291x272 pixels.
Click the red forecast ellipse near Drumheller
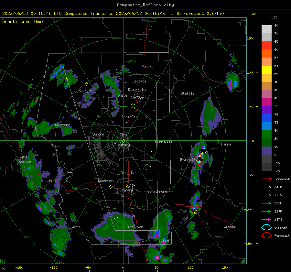199,159
